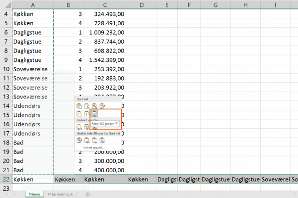This screenshot has height=198, width=298.
Task: Pick paste Formulas and number formatting icon
Action: coord(94,106)
